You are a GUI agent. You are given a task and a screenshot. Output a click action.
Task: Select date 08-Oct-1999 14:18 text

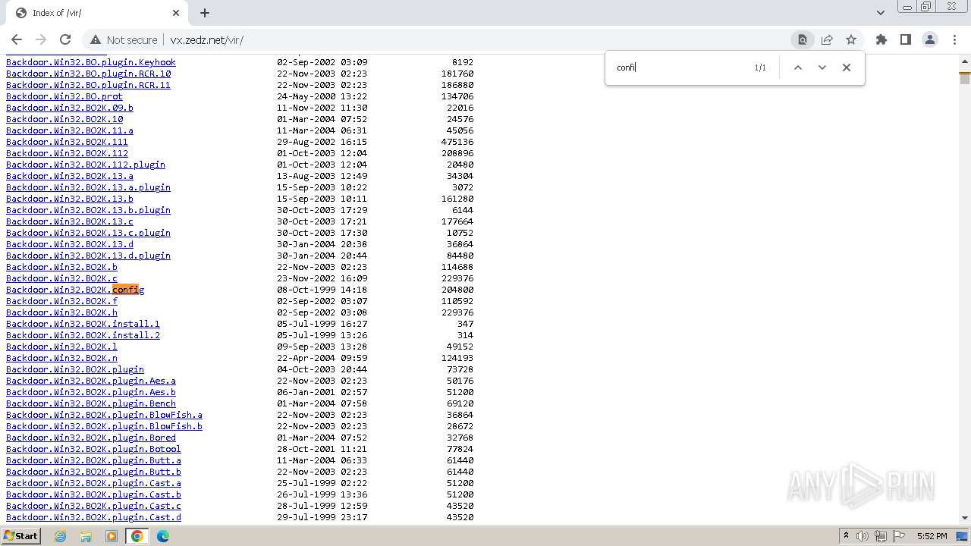322,290
